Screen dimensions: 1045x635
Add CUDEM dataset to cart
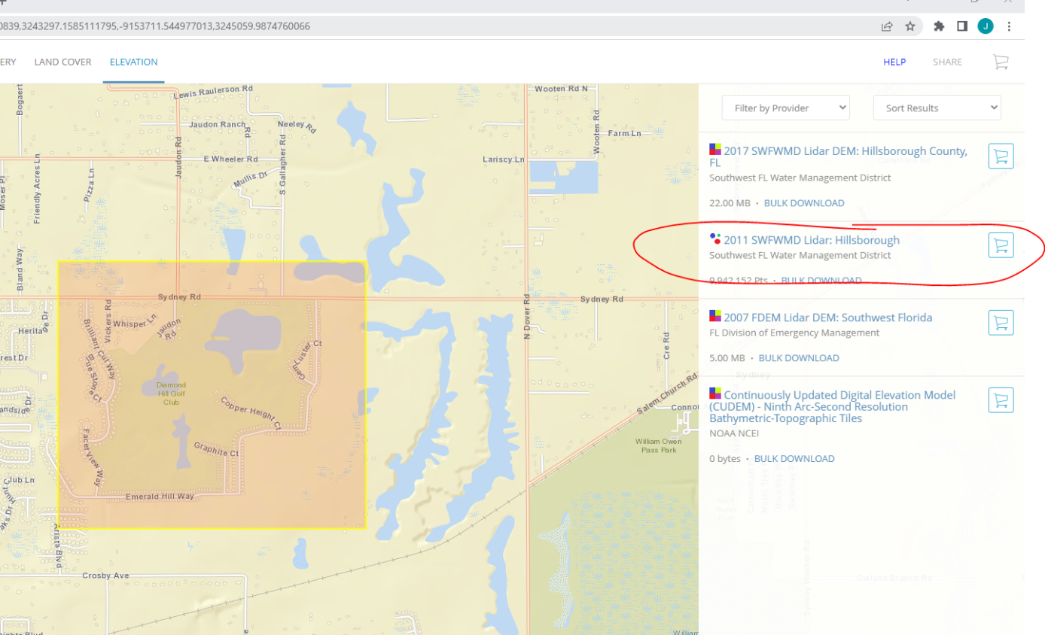click(x=1001, y=400)
